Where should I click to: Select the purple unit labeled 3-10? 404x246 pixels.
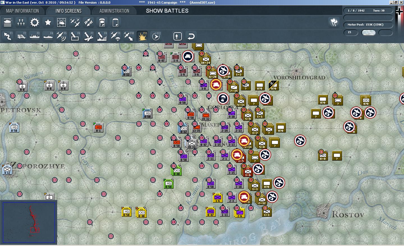[238, 184]
